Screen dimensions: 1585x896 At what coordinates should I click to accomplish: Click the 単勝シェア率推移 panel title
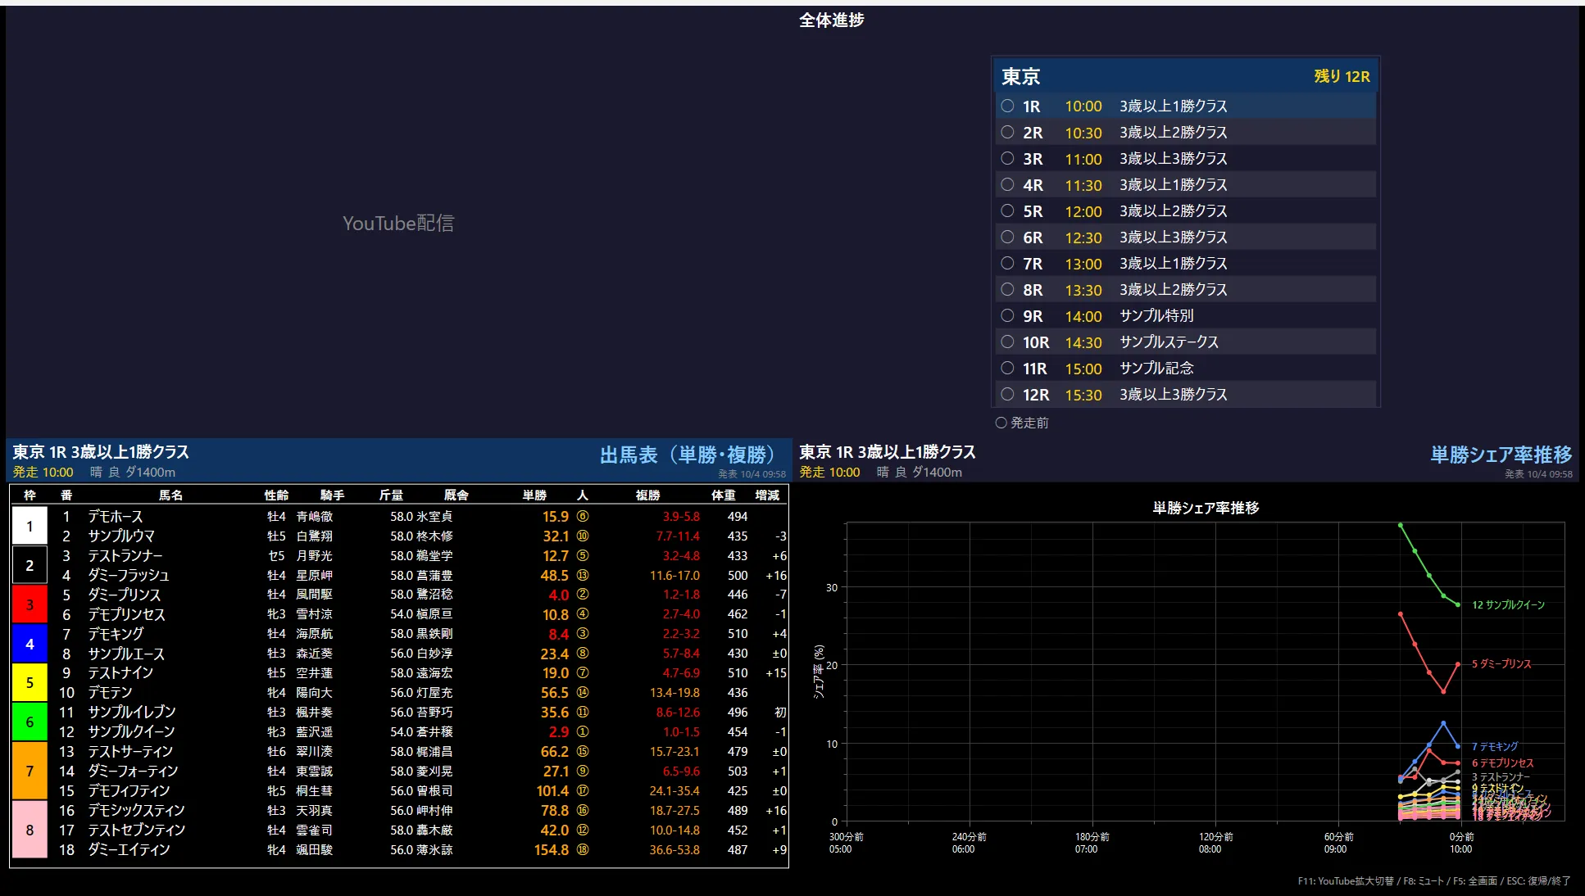1501,455
